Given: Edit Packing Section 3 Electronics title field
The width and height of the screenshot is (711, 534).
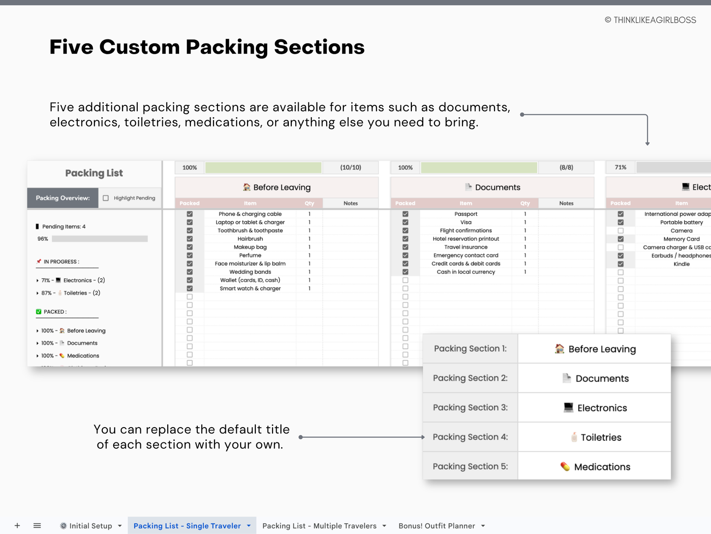Looking at the screenshot, I should 594,408.
